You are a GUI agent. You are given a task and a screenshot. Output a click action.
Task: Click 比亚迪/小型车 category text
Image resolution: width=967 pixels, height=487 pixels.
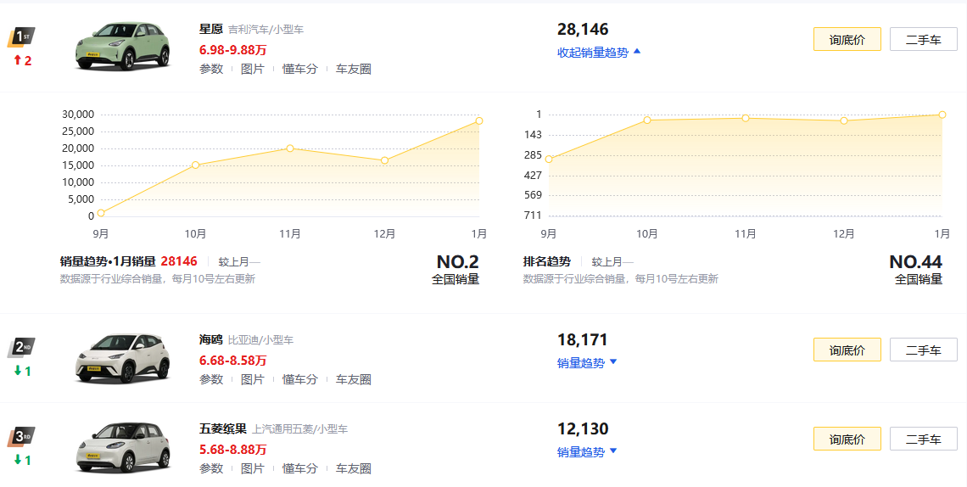(x=261, y=340)
